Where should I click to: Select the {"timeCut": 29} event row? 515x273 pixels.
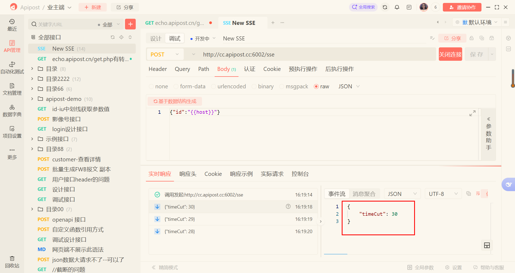point(233,219)
